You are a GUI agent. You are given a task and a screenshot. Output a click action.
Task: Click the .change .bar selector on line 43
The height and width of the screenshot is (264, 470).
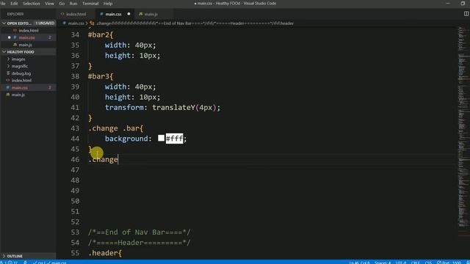pos(116,128)
